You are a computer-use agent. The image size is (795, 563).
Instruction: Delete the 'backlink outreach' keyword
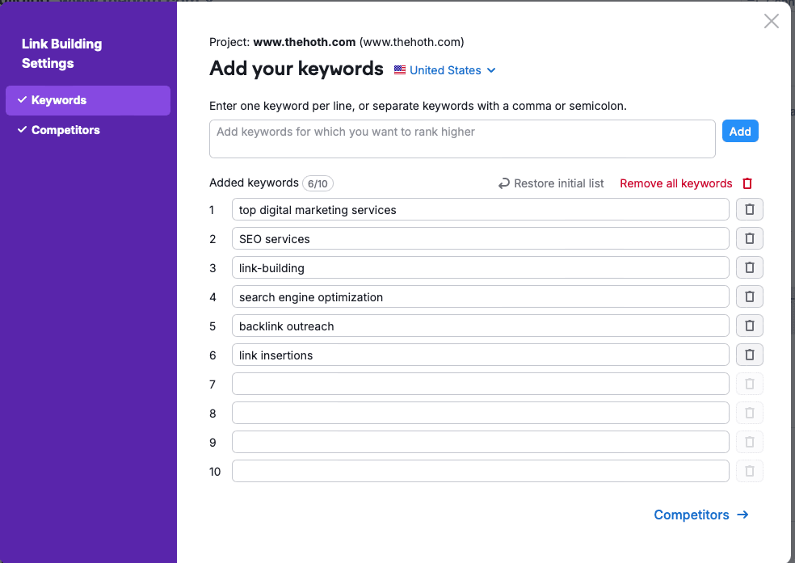pyautogui.click(x=749, y=326)
